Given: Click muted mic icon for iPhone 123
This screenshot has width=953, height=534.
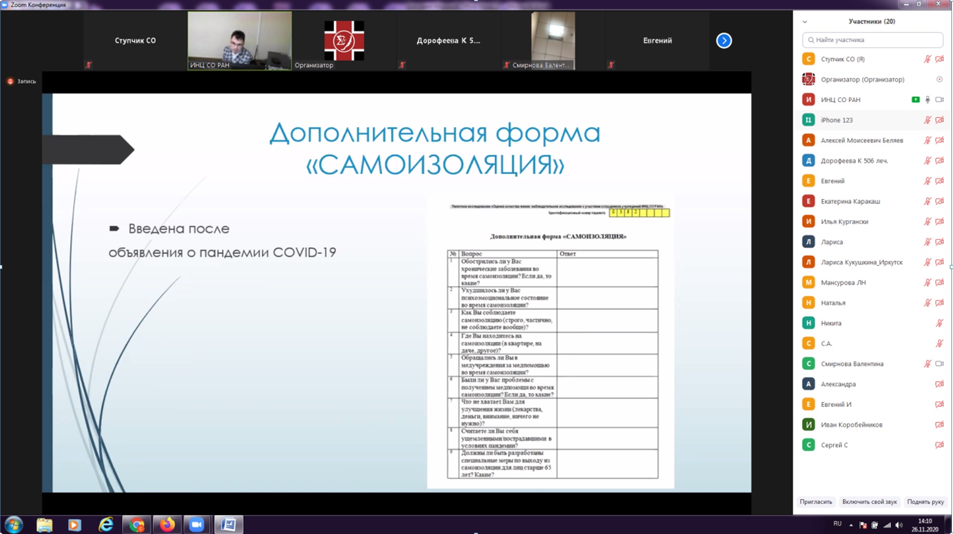Looking at the screenshot, I should (x=927, y=120).
